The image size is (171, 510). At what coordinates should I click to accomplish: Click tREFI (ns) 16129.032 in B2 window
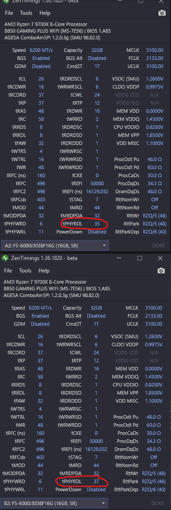coord(96,449)
